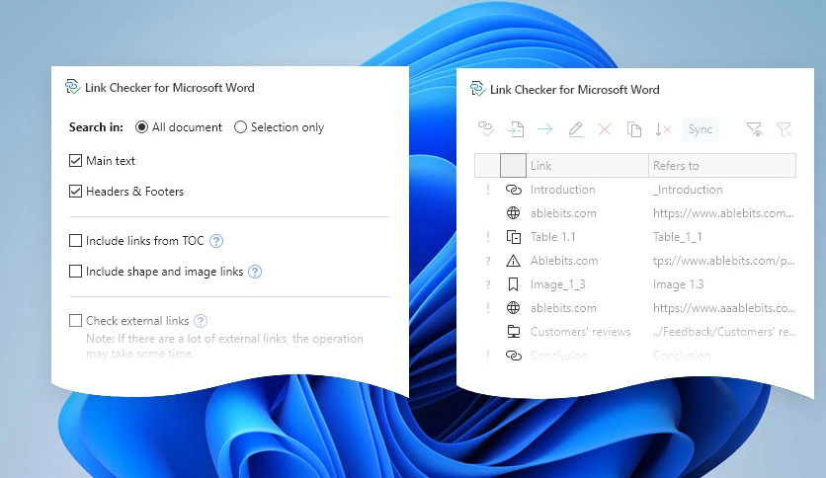Click the help icon beside Check external links
Screen dimensions: 826x478
[201, 321]
